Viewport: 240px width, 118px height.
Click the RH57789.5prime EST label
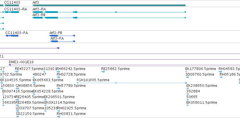(71, 85)
